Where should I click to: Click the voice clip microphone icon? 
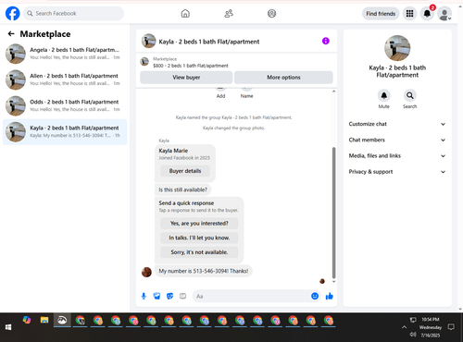(x=144, y=296)
